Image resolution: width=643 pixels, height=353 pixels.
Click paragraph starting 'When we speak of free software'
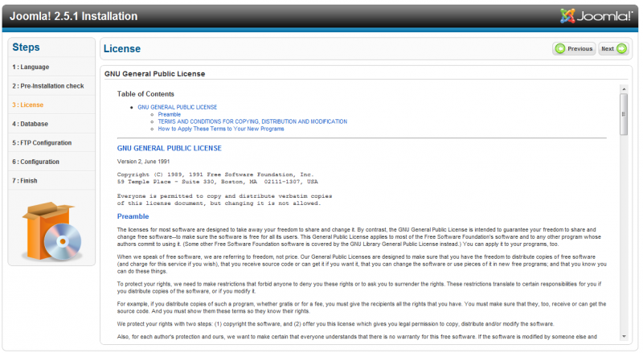point(362,264)
